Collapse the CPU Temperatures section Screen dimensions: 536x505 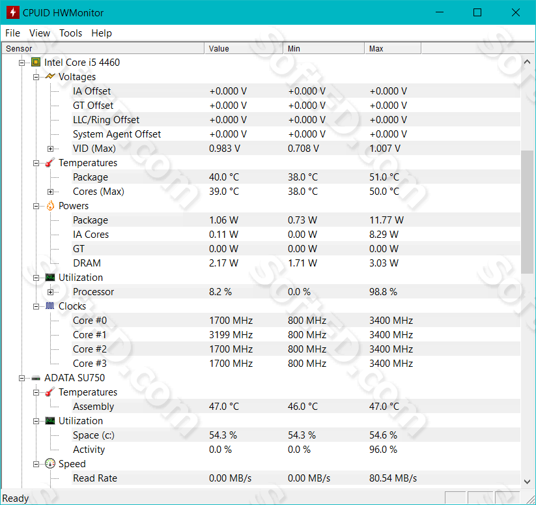(x=36, y=163)
